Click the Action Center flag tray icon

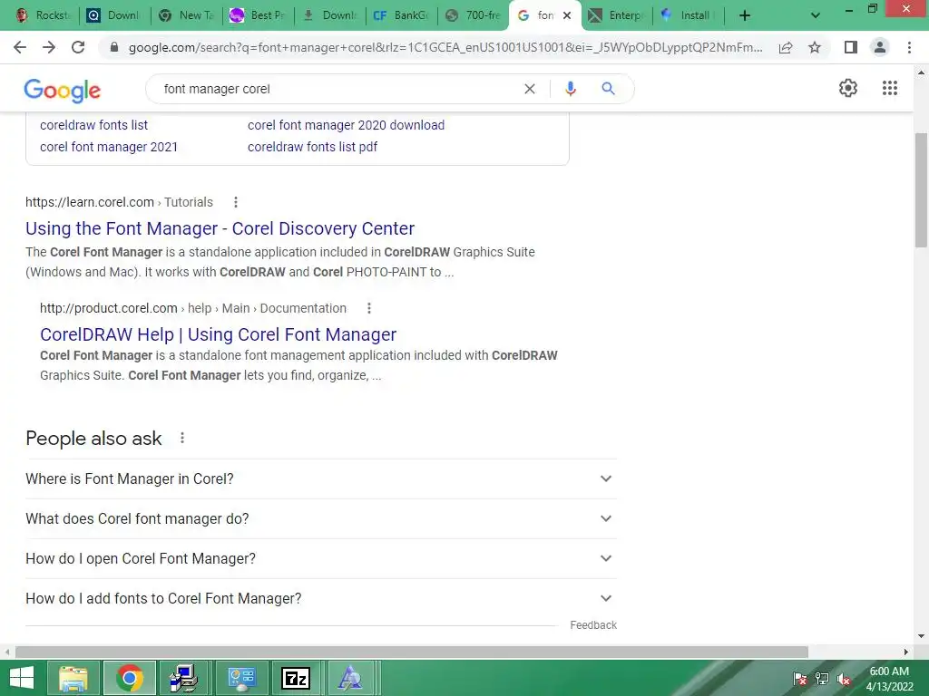[x=800, y=679]
